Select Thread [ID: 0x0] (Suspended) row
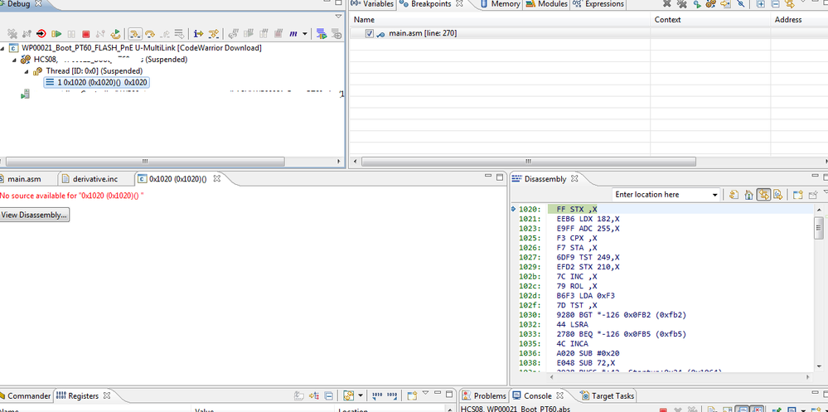This screenshot has width=828, height=412. click(88, 70)
